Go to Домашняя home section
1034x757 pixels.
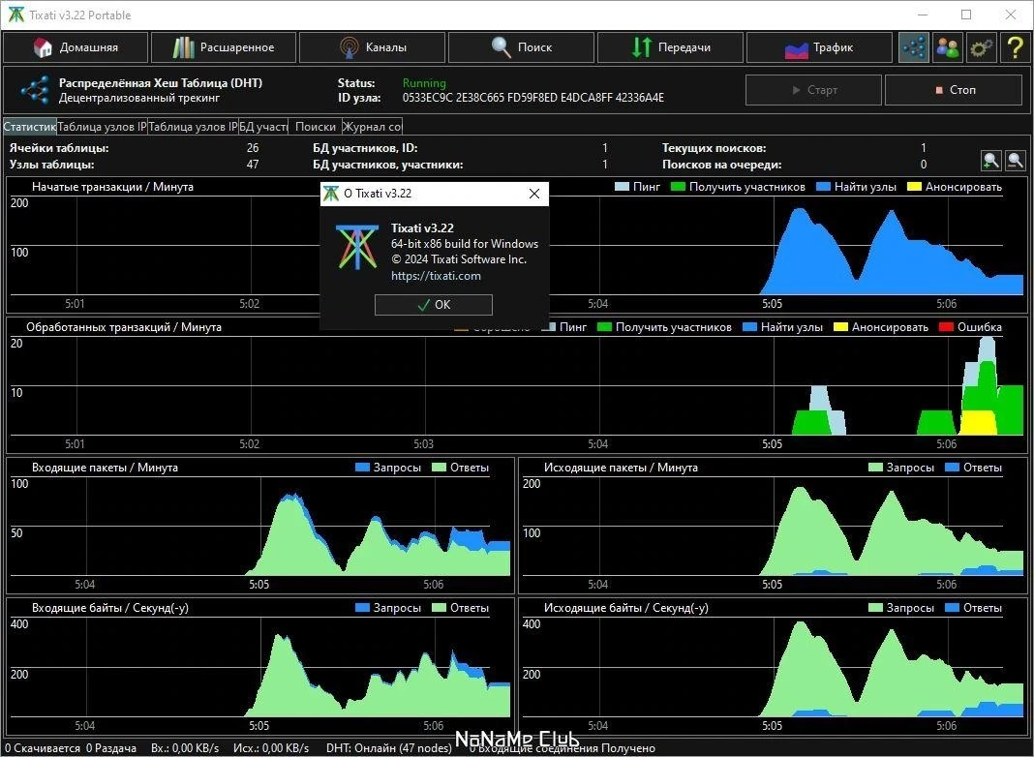pyautogui.click(x=76, y=47)
